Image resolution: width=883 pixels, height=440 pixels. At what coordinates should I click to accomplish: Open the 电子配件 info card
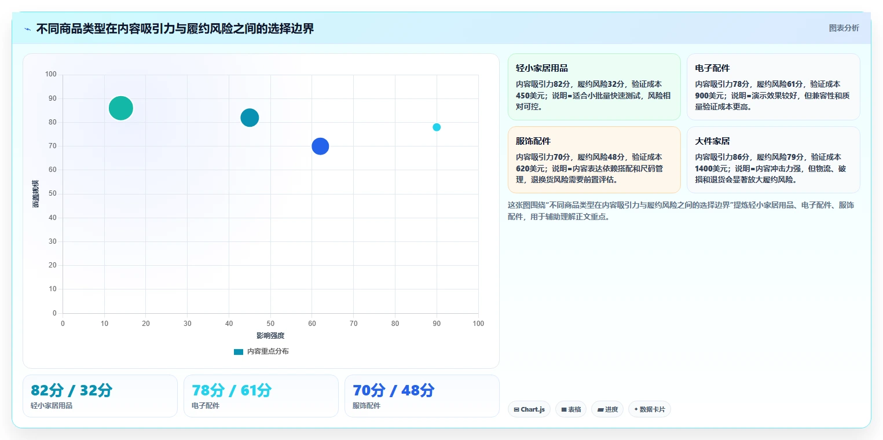(773, 87)
